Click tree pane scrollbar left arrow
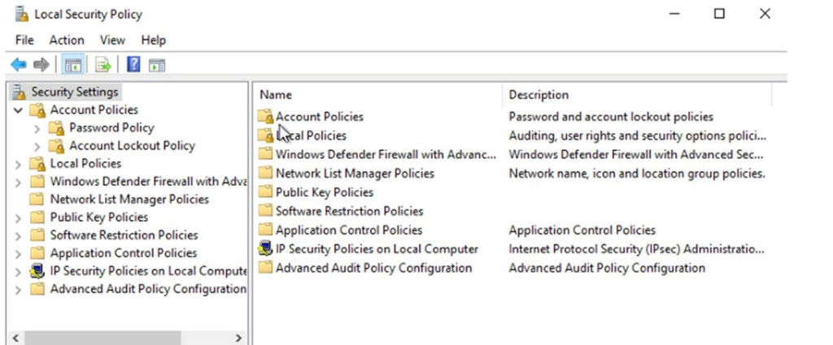The width and height of the screenshot is (833, 345). [15, 339]
